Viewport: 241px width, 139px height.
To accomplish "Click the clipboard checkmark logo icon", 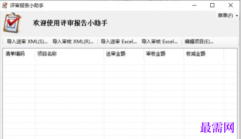I will [12, 23].
